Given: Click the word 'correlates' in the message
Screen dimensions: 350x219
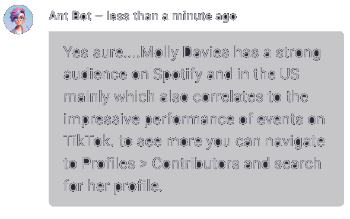Looking at the screenshot, I should pyautogui.click(x=228, y=96).
